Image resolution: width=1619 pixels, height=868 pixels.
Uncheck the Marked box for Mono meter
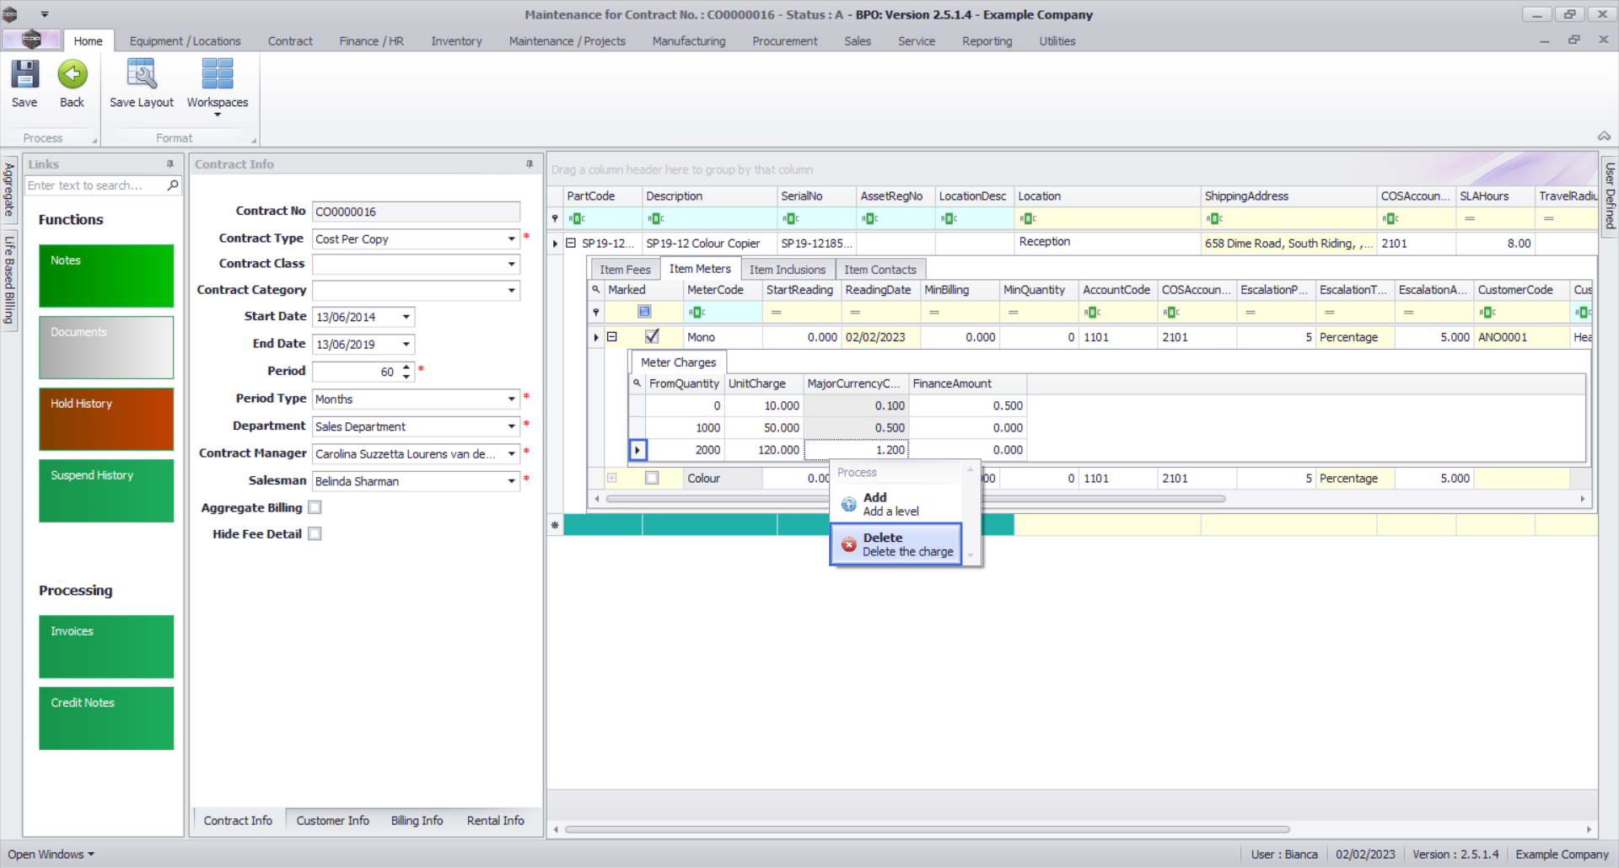tap(652, 336)
